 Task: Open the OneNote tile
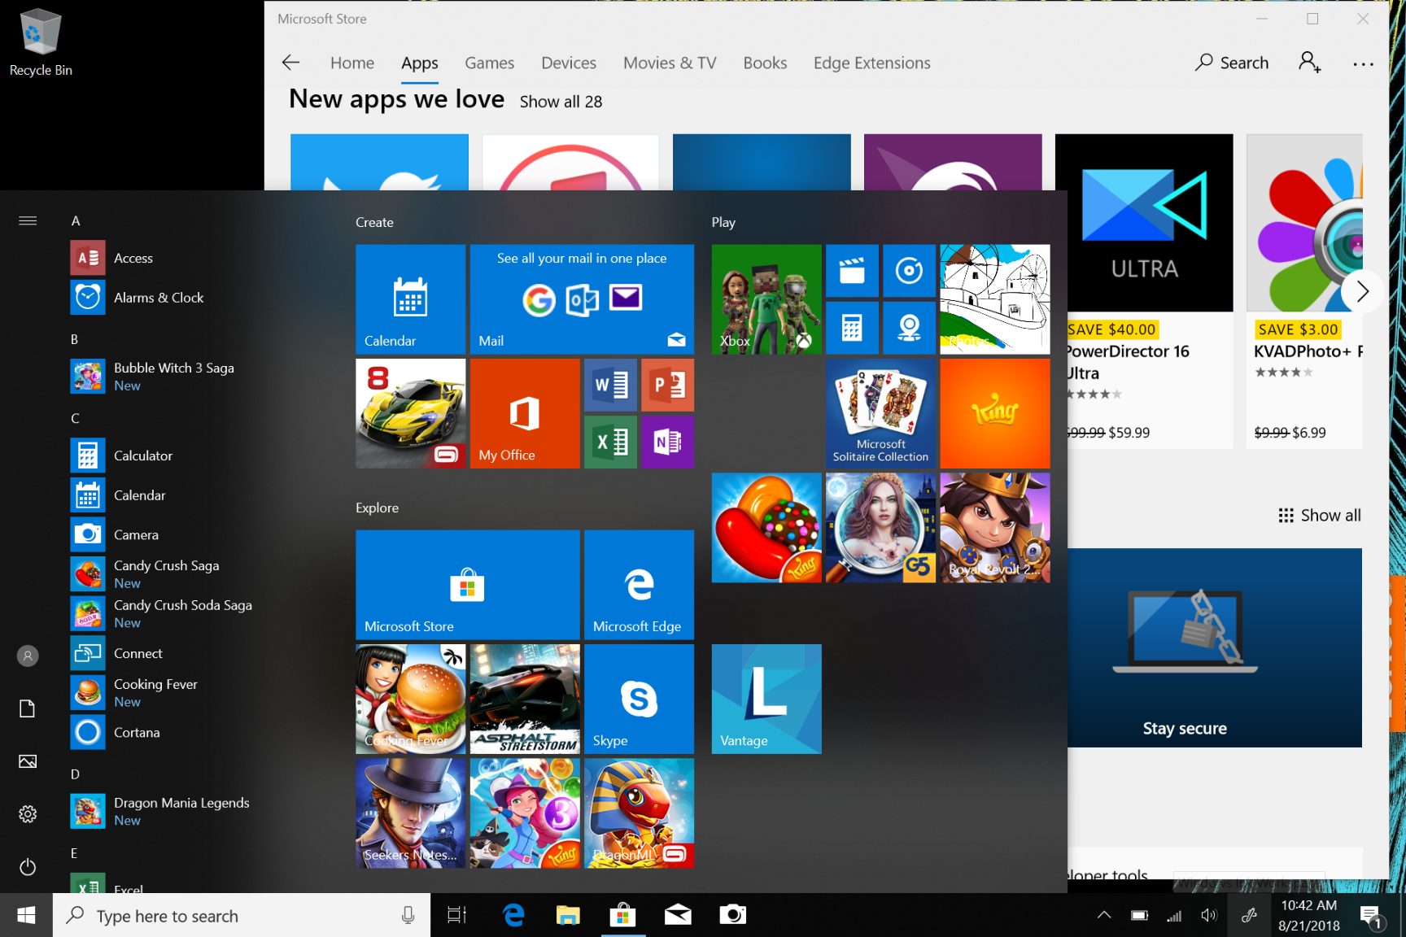coord(667,442)
